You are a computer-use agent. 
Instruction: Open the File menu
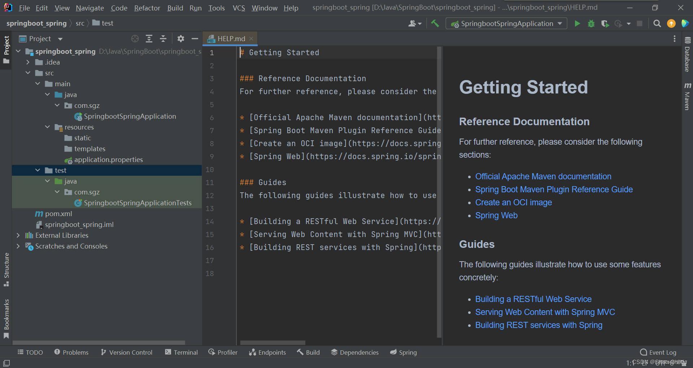tap(24, 8)
